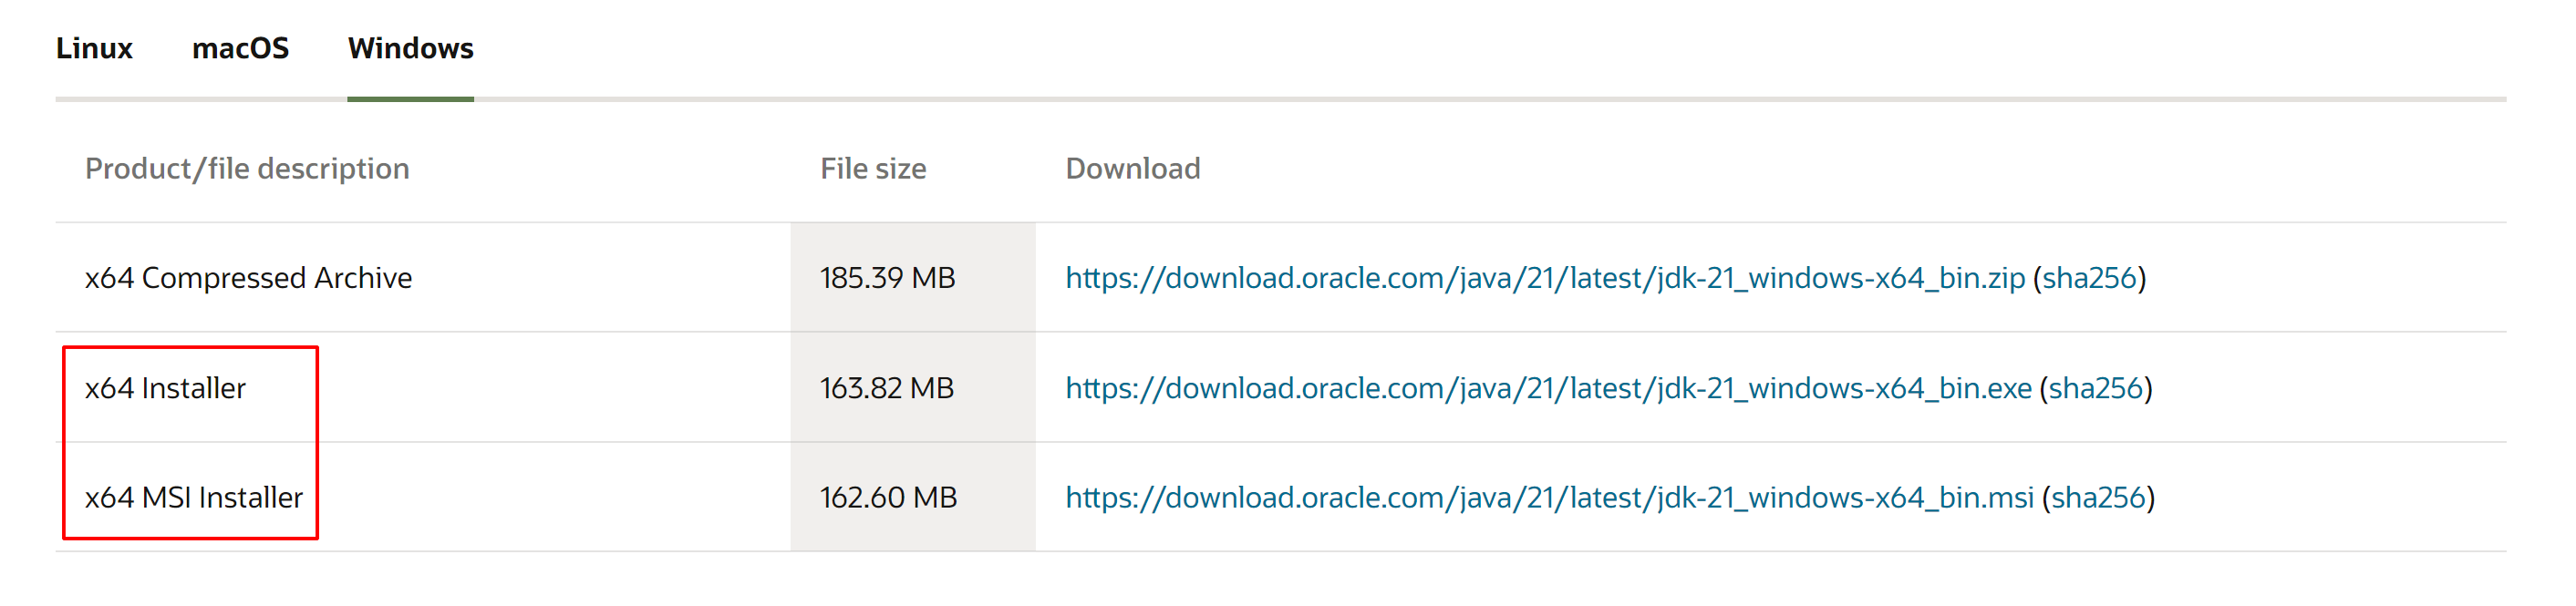Click the x64 Compressed Archive description
This screenshot has height=606, width=2576.
pyautogui.click(x=248, y=278)
